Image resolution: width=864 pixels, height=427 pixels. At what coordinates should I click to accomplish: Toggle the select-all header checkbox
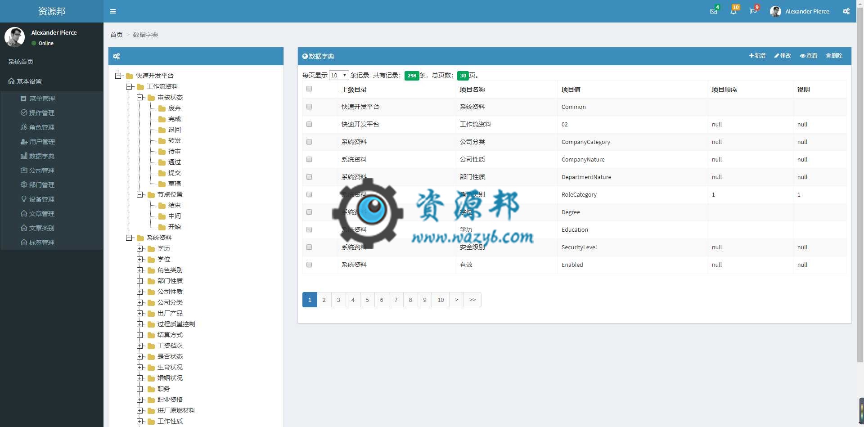(309, 89)
